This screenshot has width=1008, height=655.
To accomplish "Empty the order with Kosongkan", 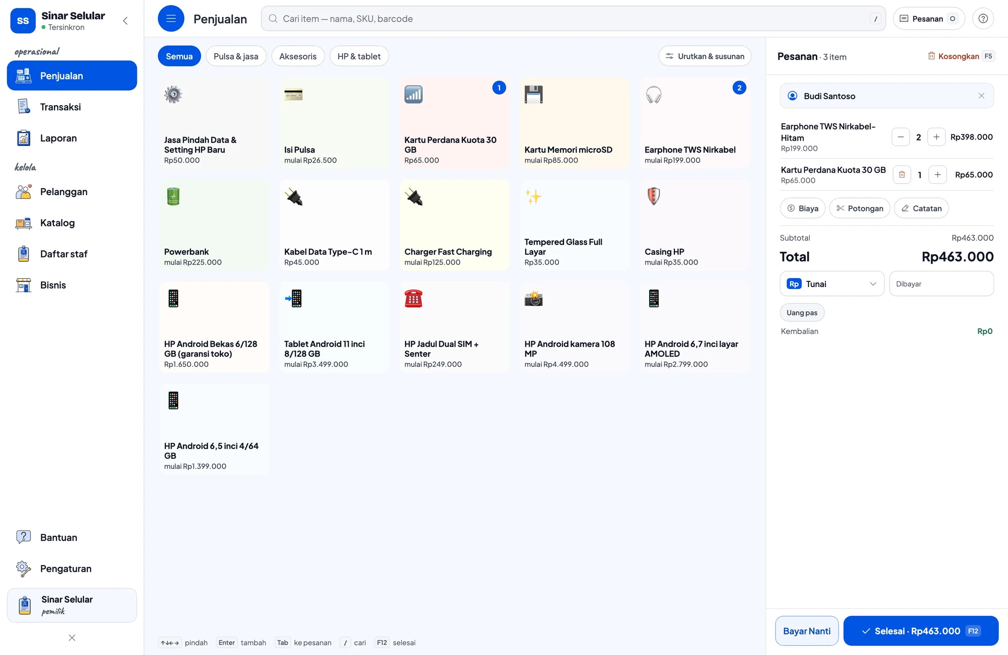I will click(x=961, y=56).
